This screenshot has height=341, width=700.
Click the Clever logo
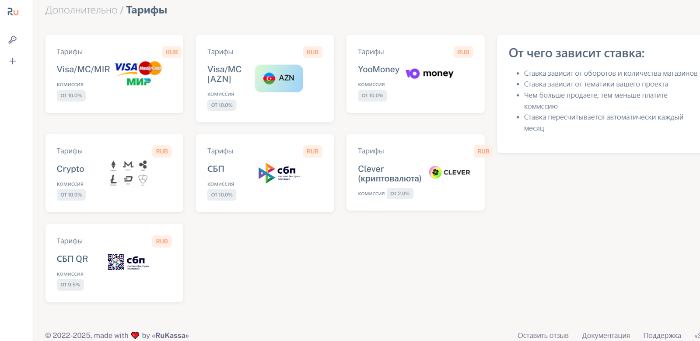(x=449, y=172)
